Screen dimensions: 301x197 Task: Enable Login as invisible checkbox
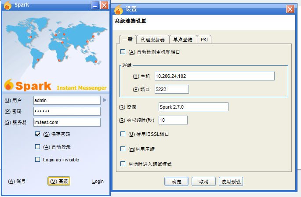(x=38, y=160)
